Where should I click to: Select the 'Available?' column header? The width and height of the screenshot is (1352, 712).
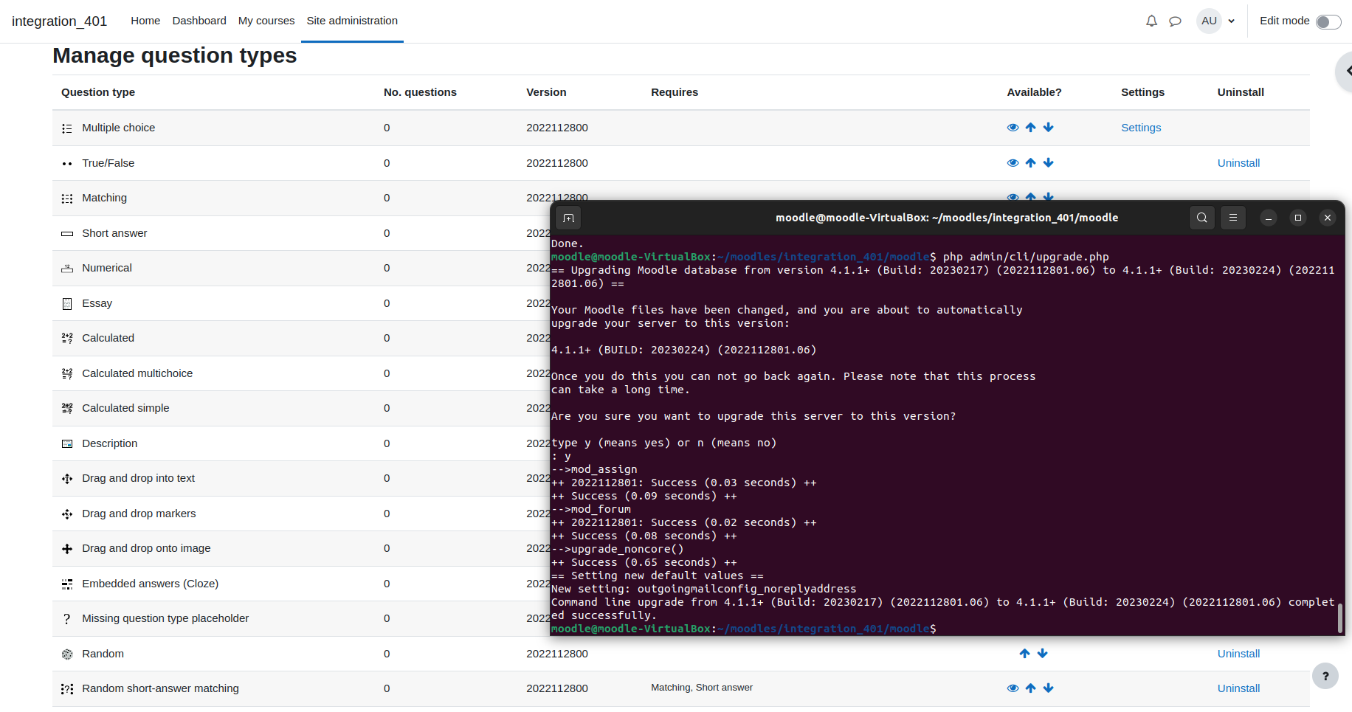click(x=1034, y=92)
